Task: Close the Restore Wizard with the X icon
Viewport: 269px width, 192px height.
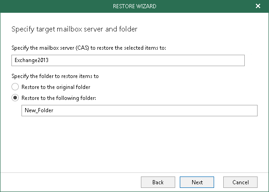Action: tap(258, 6)
